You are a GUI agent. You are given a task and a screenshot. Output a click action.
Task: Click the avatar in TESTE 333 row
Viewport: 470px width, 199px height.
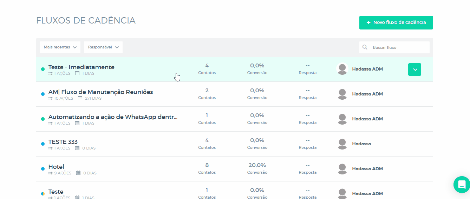point(342,144)
